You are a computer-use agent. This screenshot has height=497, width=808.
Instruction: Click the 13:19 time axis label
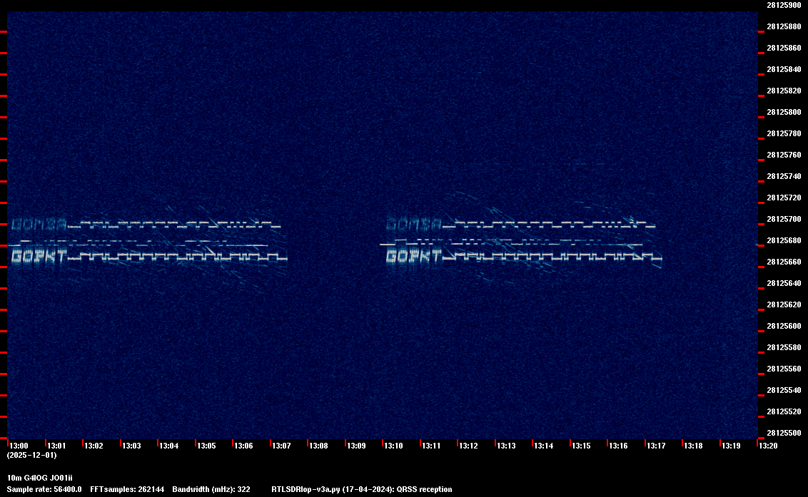pos(731,446)
